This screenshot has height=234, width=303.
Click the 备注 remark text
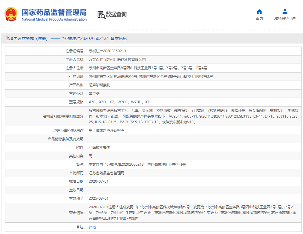[137, 164]
